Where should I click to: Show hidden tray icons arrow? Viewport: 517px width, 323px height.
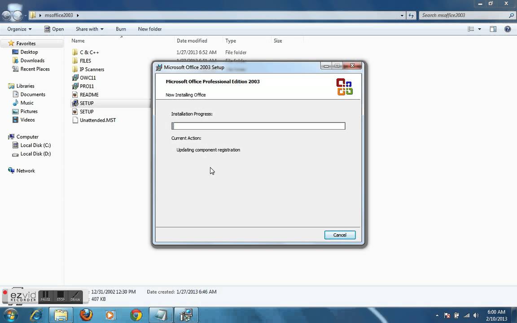tap(437, 315)
